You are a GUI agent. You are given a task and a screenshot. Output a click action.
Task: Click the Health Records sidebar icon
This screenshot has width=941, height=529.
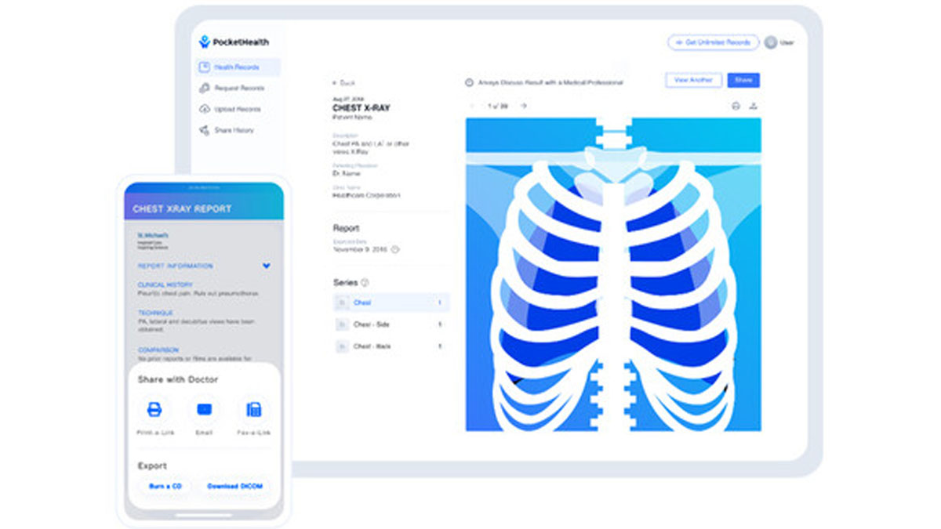point(205,67)
